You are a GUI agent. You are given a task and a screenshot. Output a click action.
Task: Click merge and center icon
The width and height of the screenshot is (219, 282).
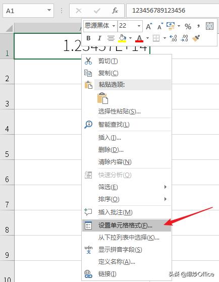[x=209, y=26]
